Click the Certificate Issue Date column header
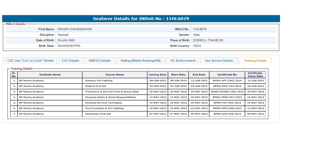The height and width of the screenshot is (155, 329). 255,75
